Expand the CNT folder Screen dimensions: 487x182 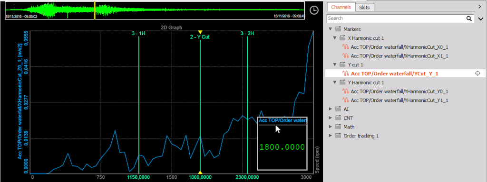click(331, 118)
